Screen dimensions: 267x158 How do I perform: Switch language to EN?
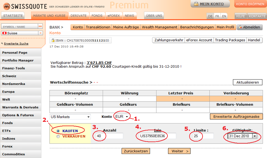224,16
